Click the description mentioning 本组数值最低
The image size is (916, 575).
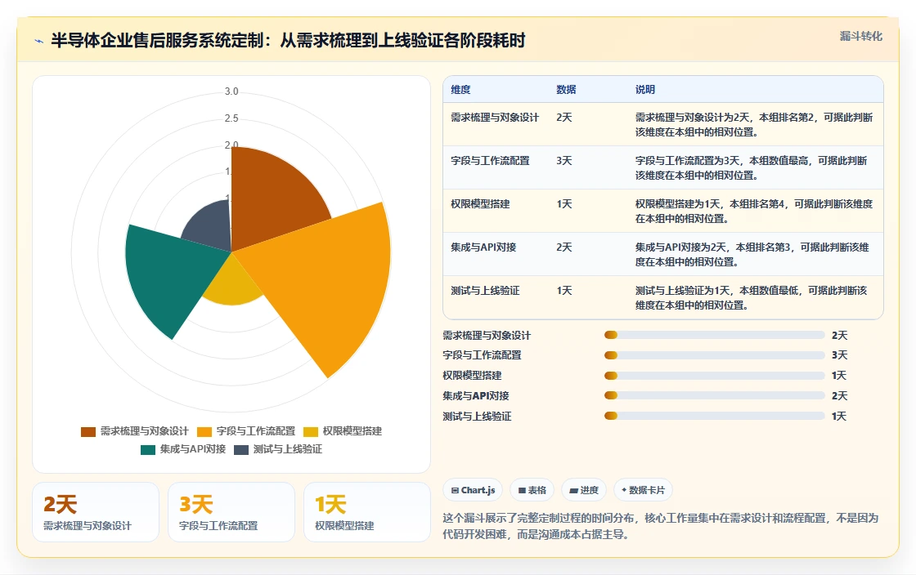[x=752, y=298]
